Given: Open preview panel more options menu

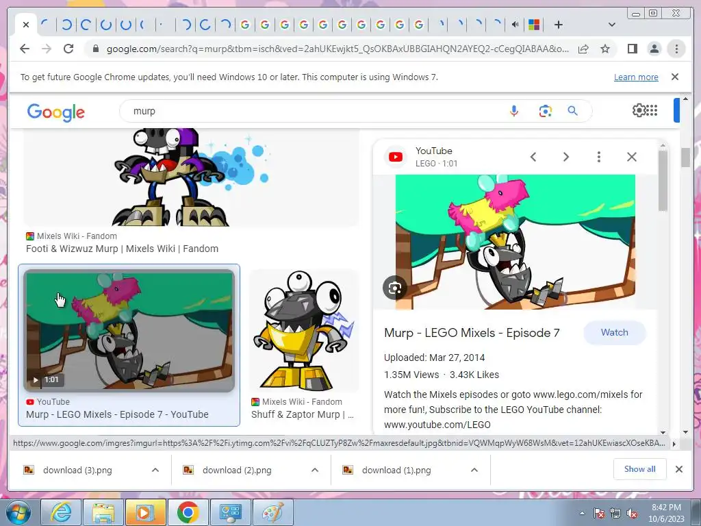Looking at the screenshot, I should coord(598,157).
